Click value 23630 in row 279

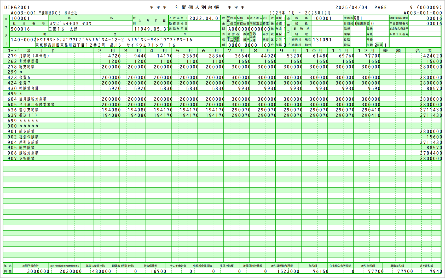click(x=191, y=56)
